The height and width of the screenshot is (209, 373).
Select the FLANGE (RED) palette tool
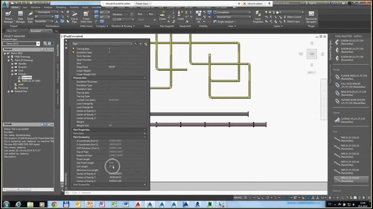(351, 77)
